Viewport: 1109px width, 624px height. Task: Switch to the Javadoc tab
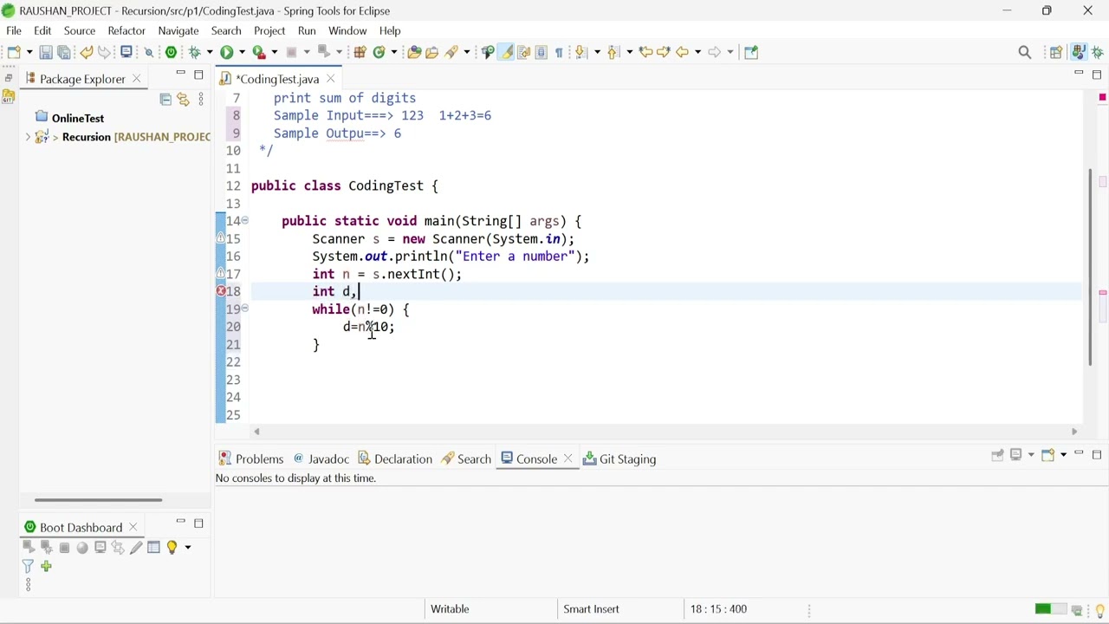[321, 458]
